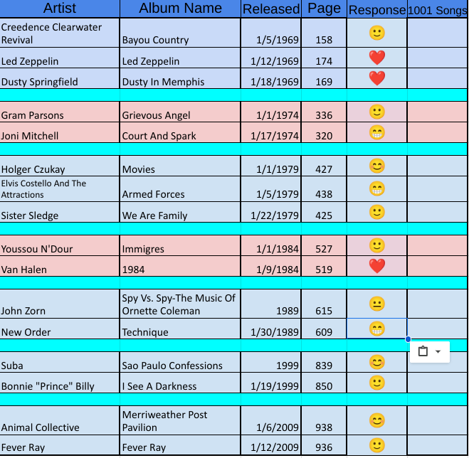This screenshot has height=458, width=469.
Task: Click the page 839 cell
Action: pyautogui.click(x=324, y=362)
